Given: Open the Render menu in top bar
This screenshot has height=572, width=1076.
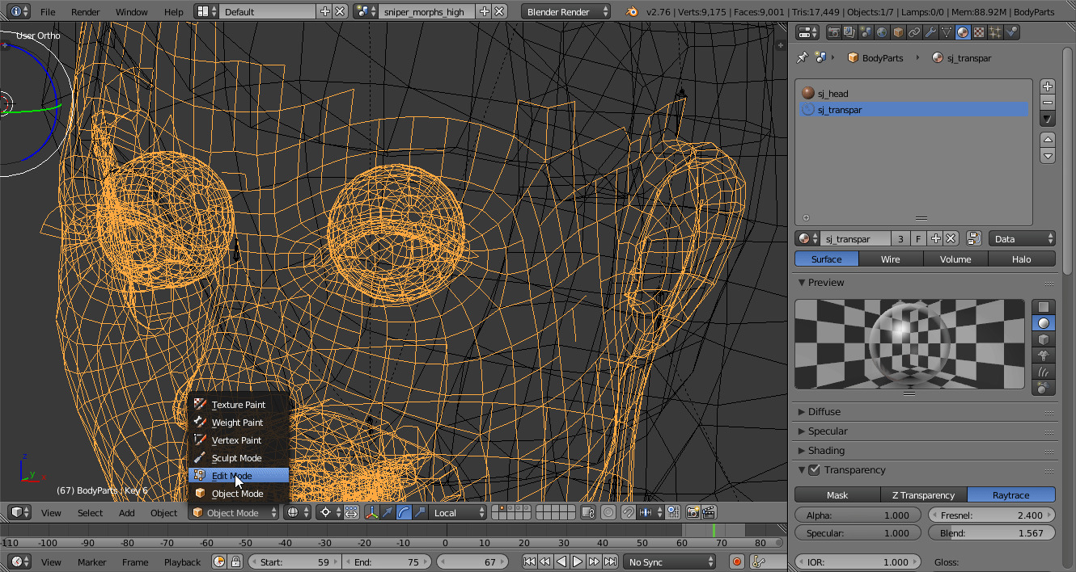Looking at the screenshot, I should click(x=86, y=12).
